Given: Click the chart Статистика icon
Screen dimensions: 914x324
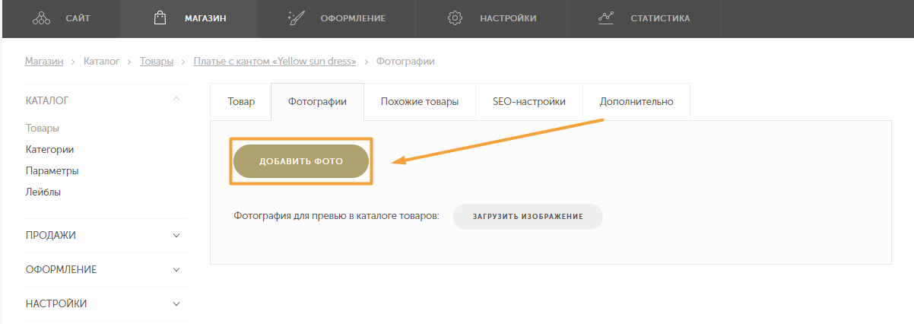Looking at the screenshot, I should (606, 18).
